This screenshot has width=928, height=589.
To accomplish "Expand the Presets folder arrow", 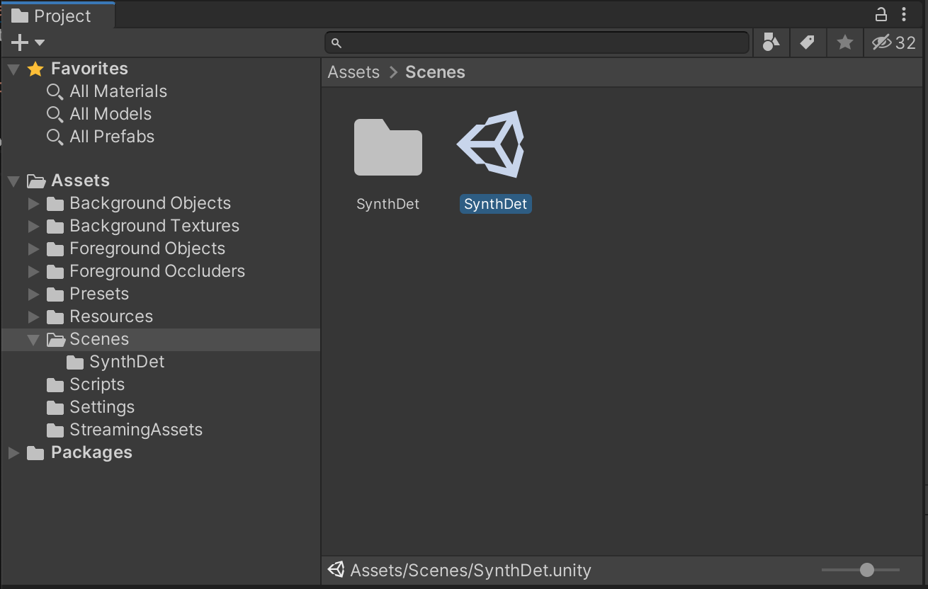I will [33, 294].
